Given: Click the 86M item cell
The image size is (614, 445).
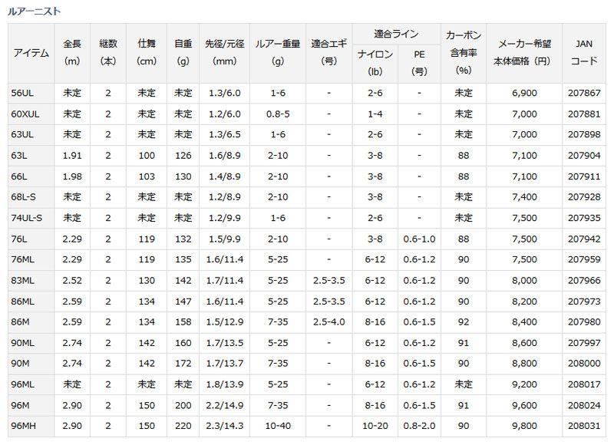Looking at the screenshot, I should point(31,322).
